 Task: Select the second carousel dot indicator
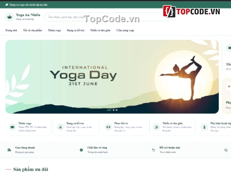pyautogui.click(x=114, y=110)
